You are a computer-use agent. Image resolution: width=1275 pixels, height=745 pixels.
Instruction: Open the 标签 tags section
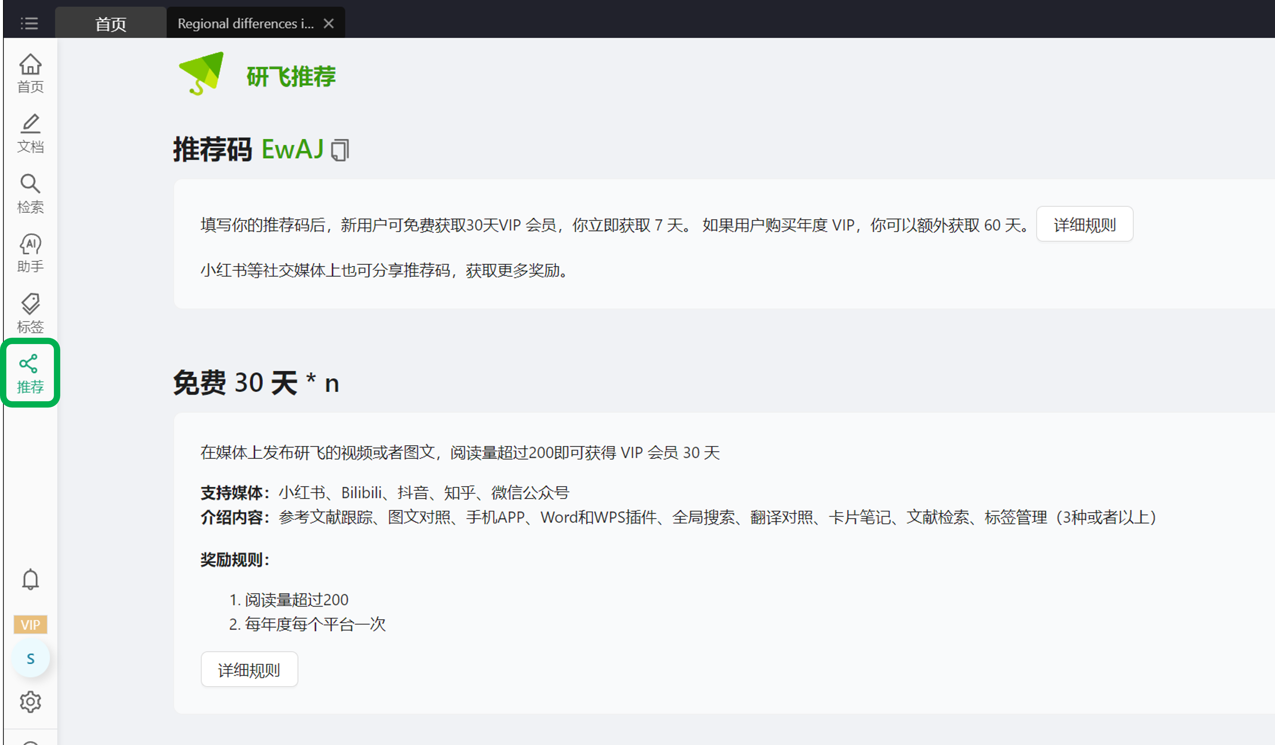[30, 313]
